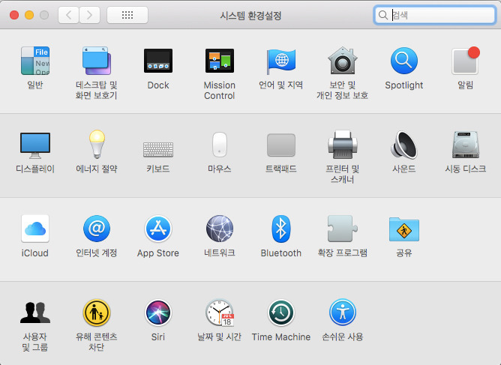Screen dimensions: 501x365
Task: Open Spotlight preferences
Action: (x=403, y=61)
